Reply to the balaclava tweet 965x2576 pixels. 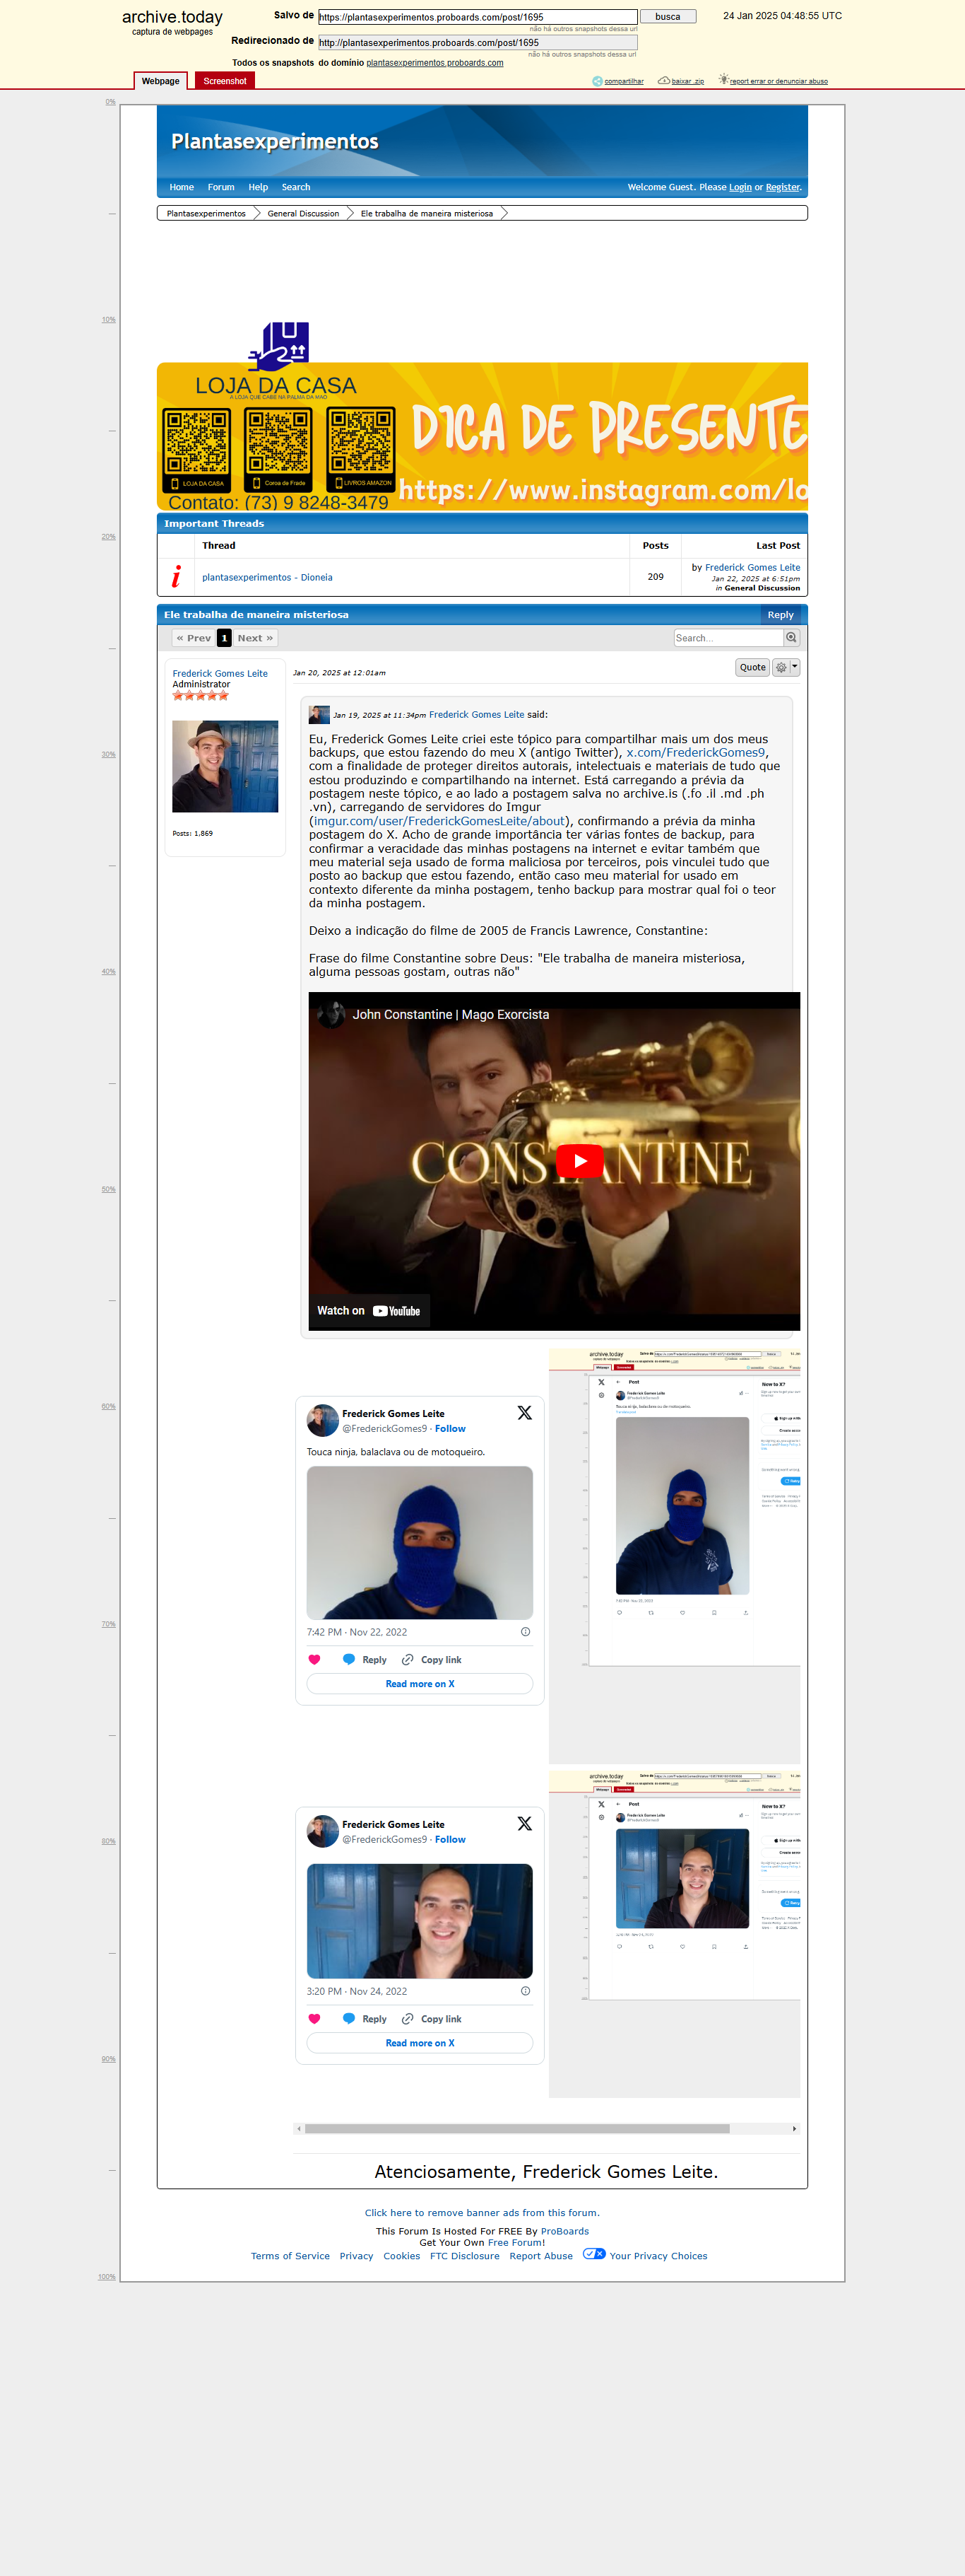tap(365, 1659)
